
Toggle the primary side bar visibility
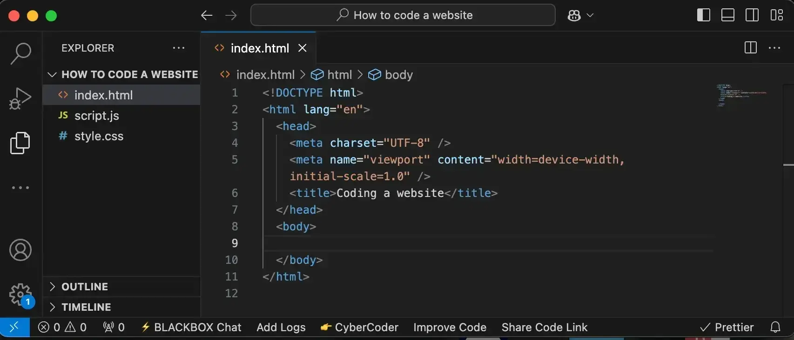703,15
